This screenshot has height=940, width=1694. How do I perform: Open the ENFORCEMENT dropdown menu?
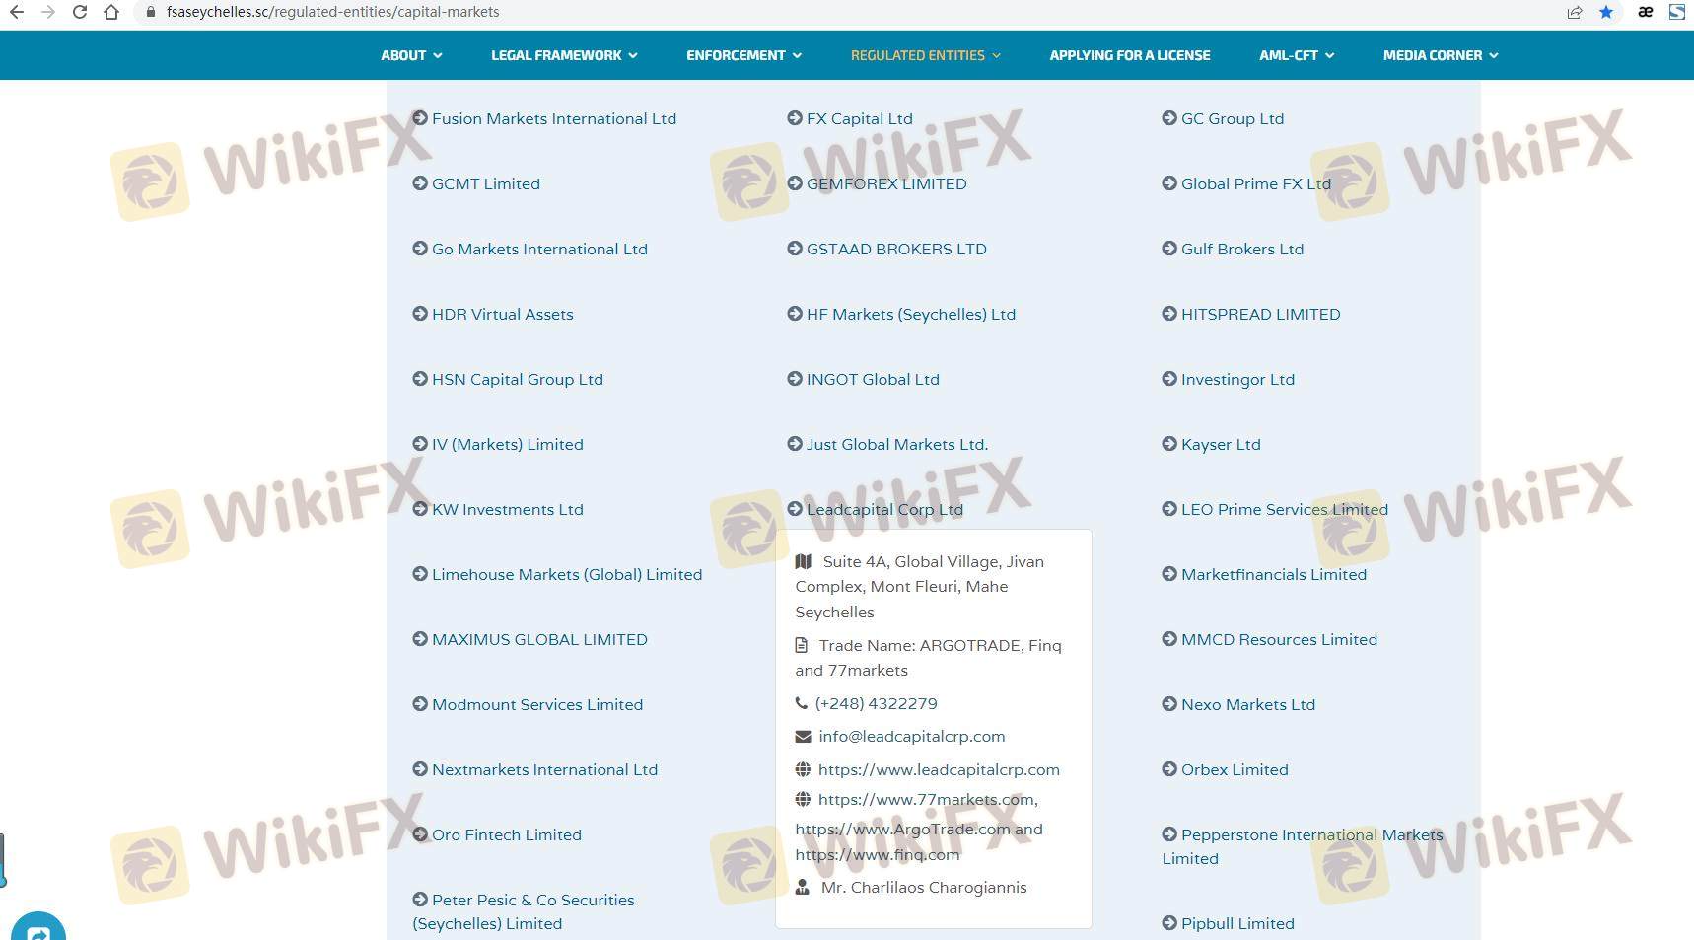point(743,55)
